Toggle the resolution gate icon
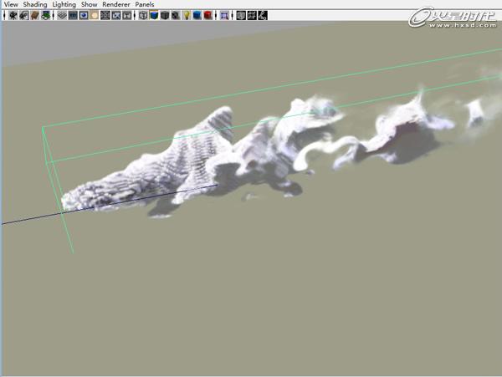 (84, 15)
